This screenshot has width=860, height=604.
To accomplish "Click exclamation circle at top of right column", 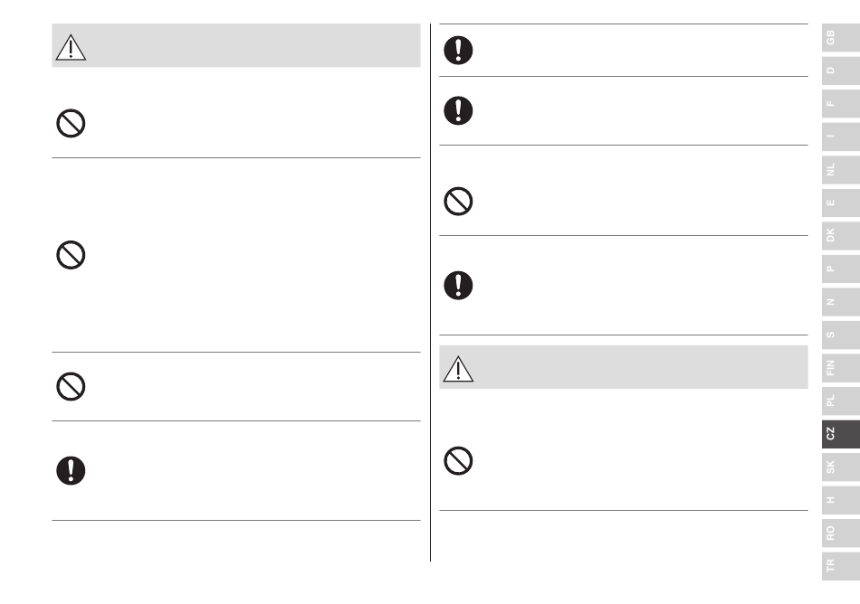I will tap(458, 51).
